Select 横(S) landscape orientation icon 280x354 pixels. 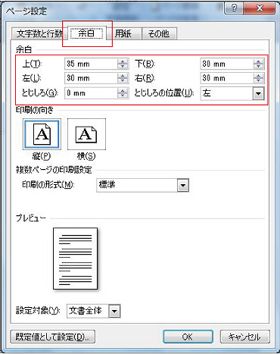[x=86, y=134]
